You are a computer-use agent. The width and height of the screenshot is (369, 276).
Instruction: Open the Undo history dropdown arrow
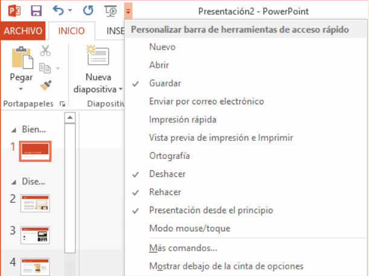tap(70, 10)
